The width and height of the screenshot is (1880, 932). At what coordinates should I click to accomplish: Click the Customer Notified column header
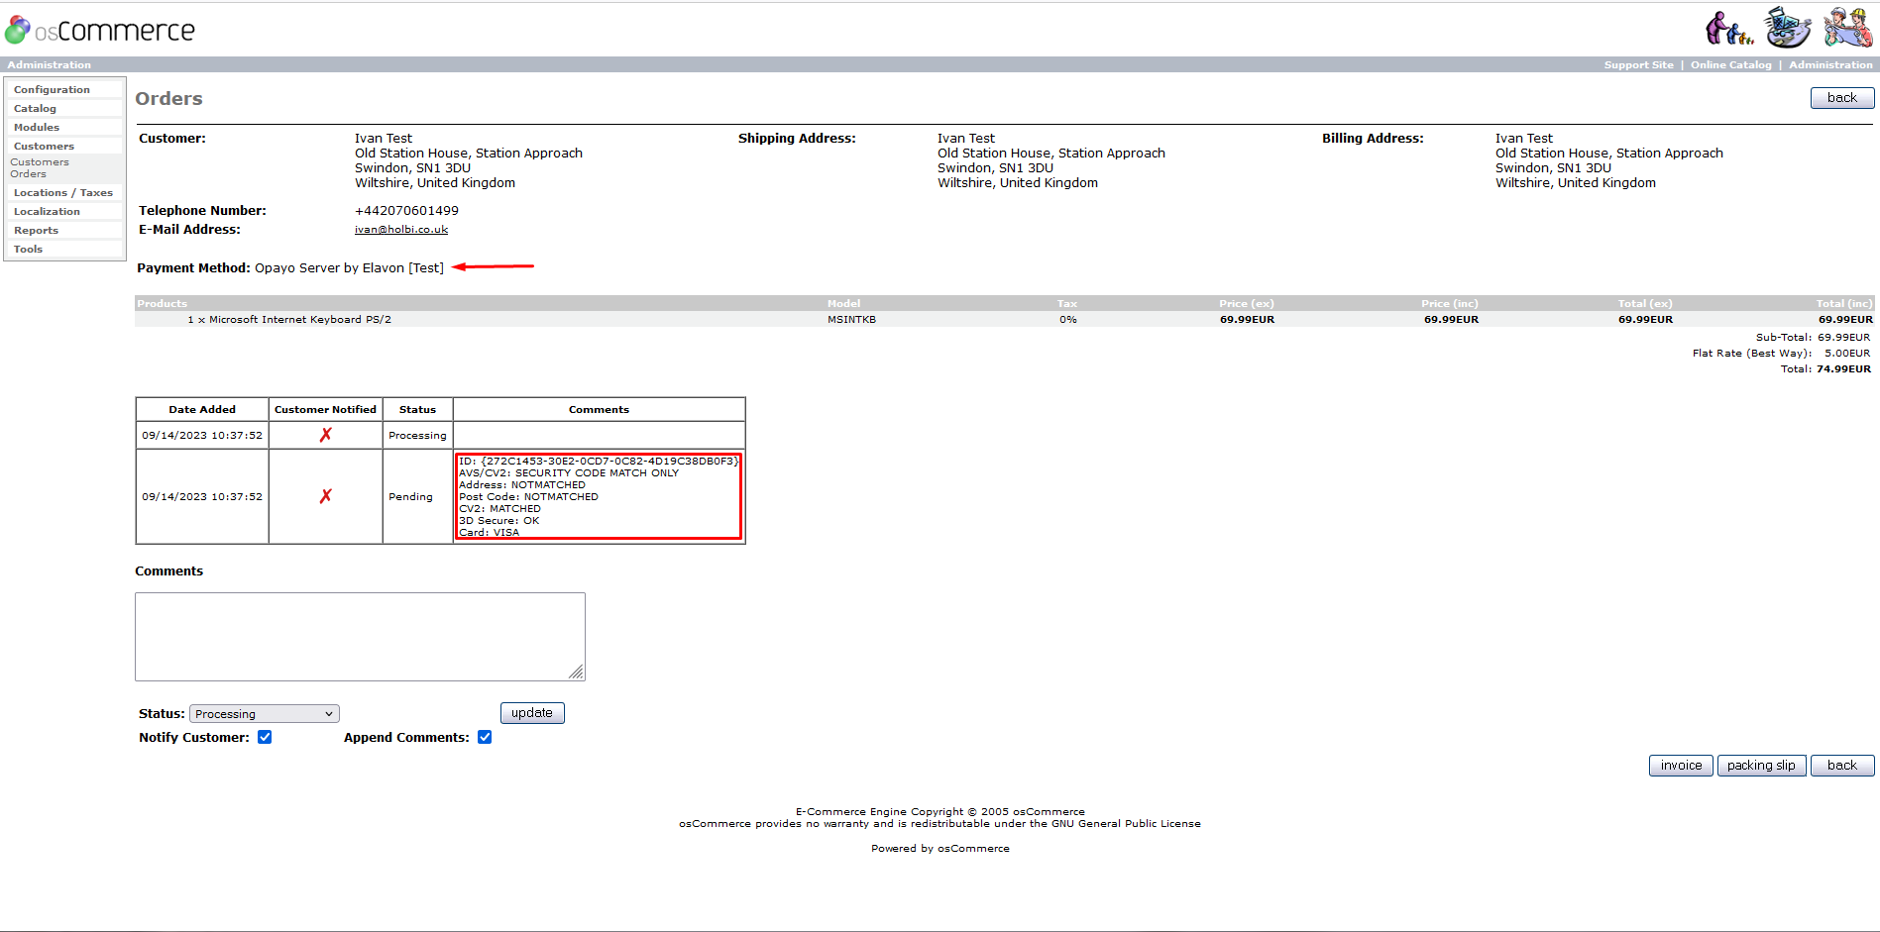[x=325, y=410]
